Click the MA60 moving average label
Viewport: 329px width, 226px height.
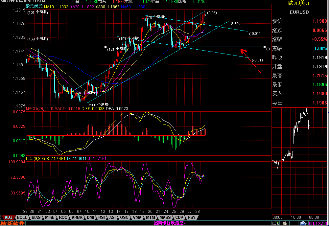click(x=133, y=7)
